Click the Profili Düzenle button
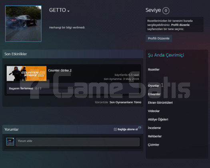210x168 pixels. pos(159,38)
